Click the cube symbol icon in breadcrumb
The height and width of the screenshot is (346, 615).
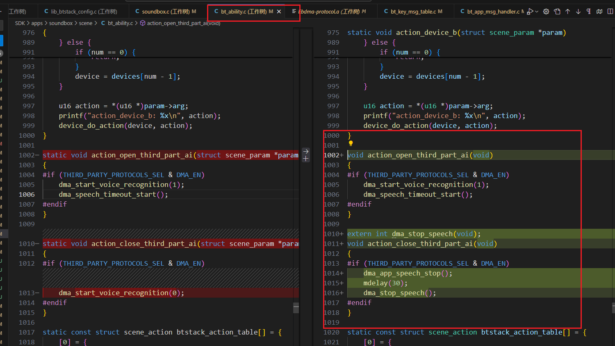click(x=143, y=23)
